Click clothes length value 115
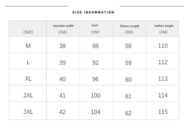 [x=163, y=112]
